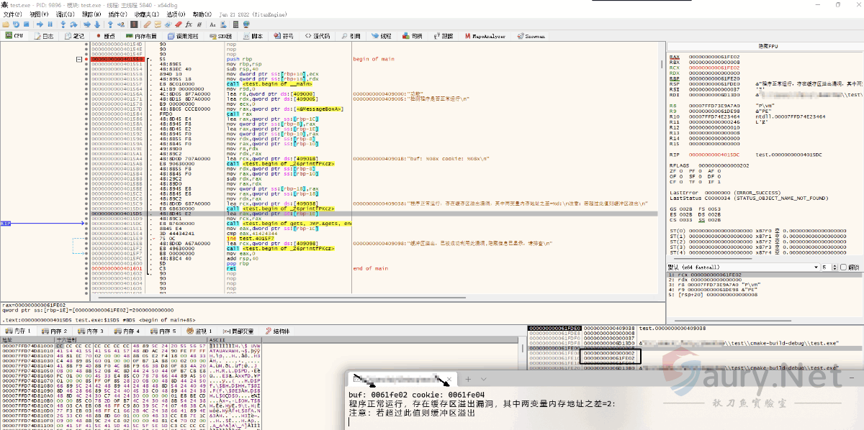Open the 调试 (Debug) menu
The image size is (864, 430).
click(x=65, y=14)
